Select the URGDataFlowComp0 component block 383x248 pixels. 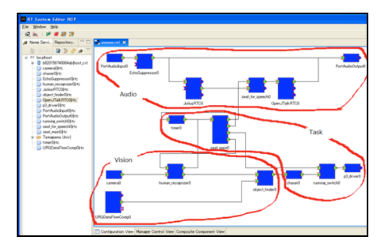point(113,202)
